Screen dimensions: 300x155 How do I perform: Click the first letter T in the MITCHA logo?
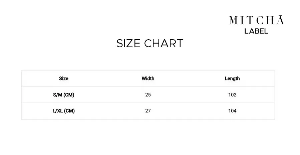pyautogui.click(x=250, y=20)
